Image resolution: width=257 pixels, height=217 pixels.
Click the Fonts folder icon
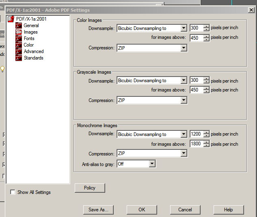coord(19,38)
